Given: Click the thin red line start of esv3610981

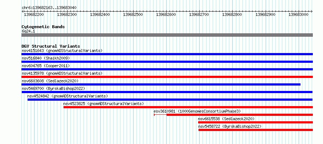Looking at the screenshot, I should [x=160, y=115].
